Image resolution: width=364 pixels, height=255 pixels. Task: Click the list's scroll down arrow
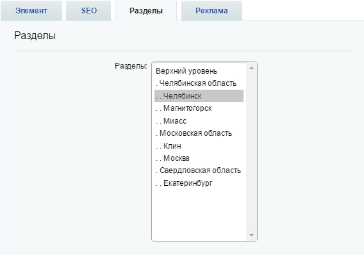point(251,235)
